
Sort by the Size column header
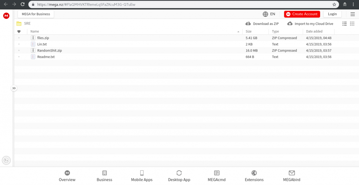coord(249,32)
